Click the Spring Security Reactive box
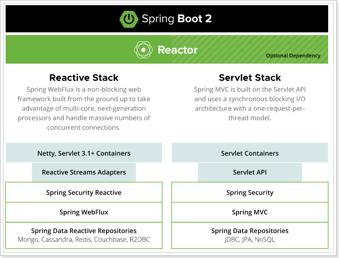339x258 pixels. pos(84,192)
